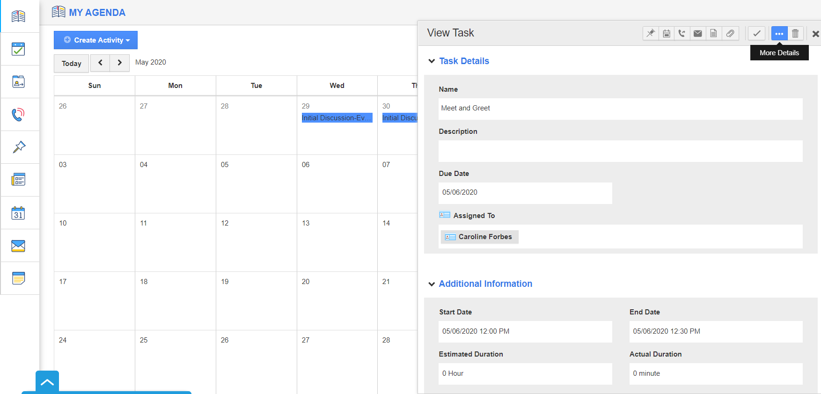Click the pushpin icon in View Task toolbar
The image size is (821, 394).
click(651, 33)
